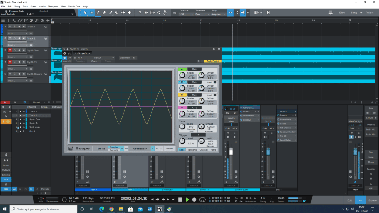Select the Range tool in the toolbar
379x213 pixels.
point(92,13)
